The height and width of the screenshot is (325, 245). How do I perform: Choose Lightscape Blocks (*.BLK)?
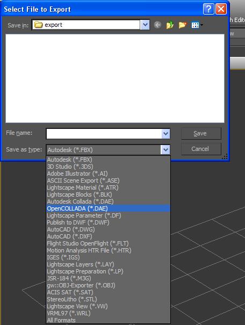[x=108, y=194]
